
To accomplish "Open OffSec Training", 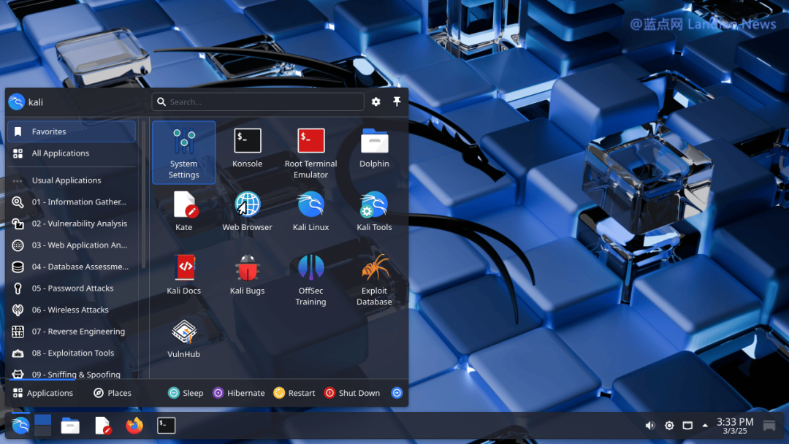I will click(310, 280).
